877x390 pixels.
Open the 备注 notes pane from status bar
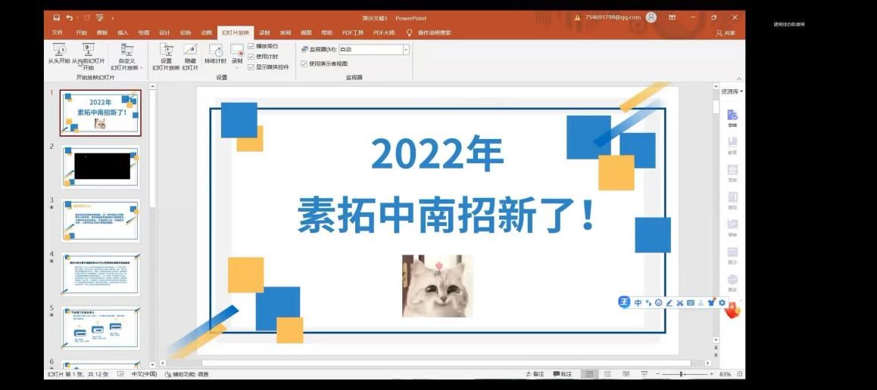(x=535, y=374)
